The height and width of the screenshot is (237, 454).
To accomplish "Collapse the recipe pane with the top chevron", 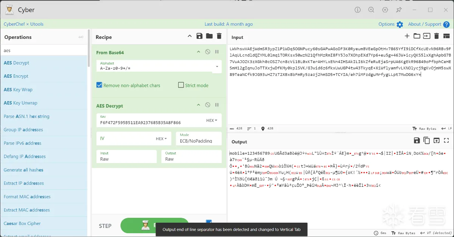I will [190, 36].
